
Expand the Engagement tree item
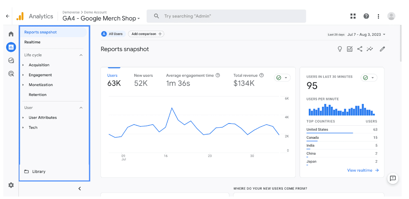23,75
